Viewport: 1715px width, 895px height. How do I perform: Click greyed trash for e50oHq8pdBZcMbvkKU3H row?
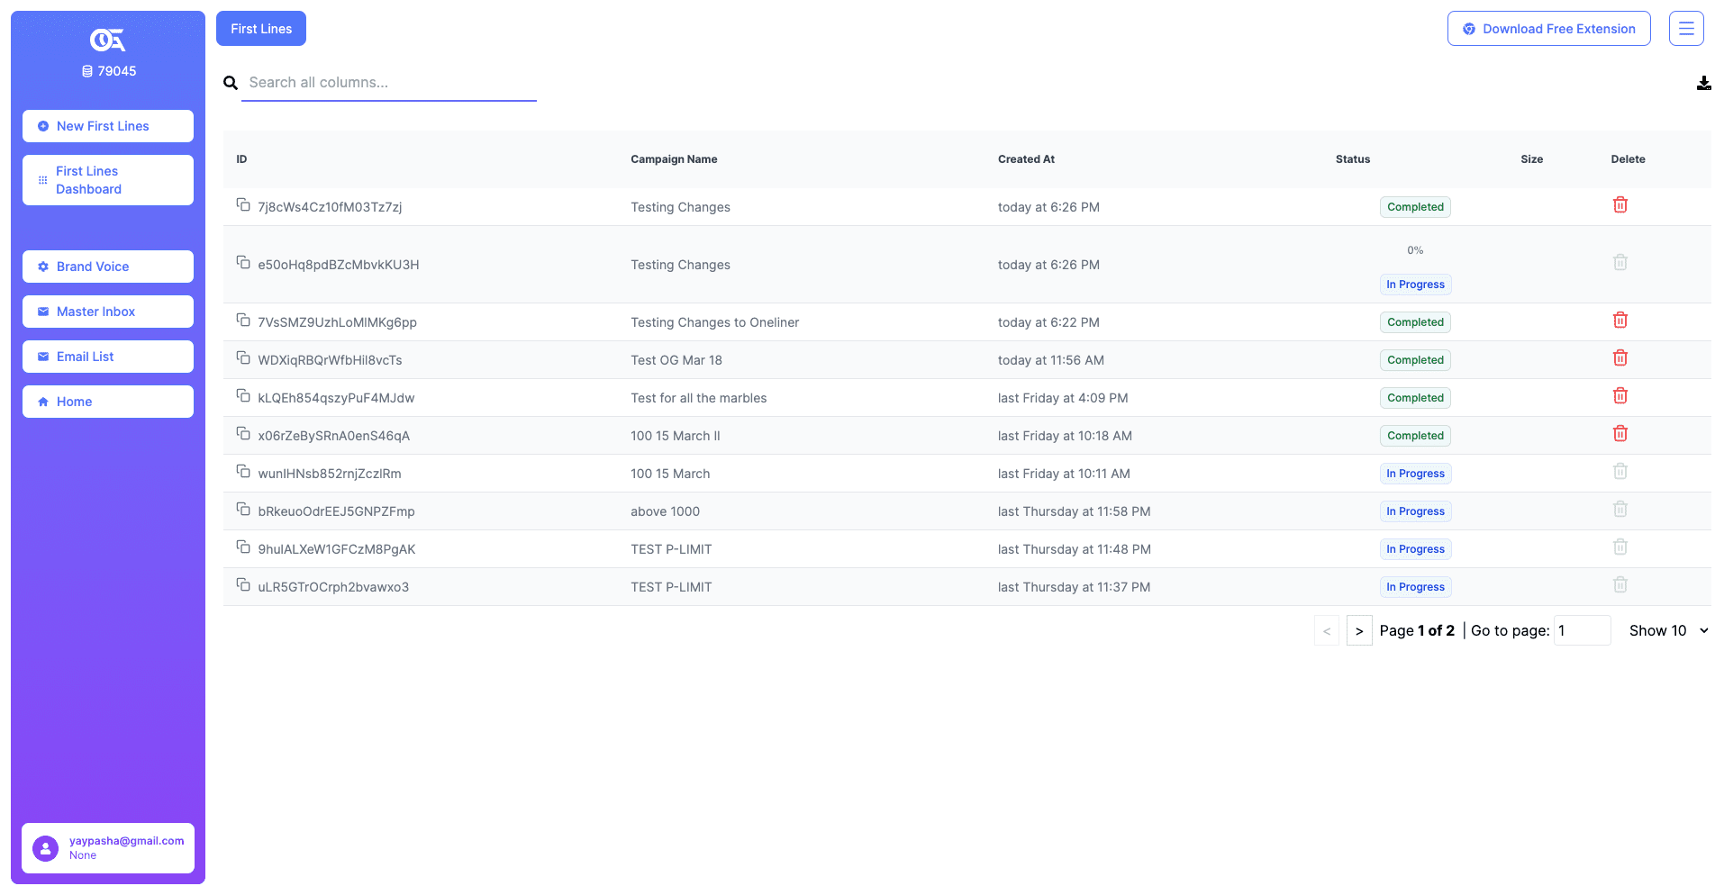point(1620,262)
